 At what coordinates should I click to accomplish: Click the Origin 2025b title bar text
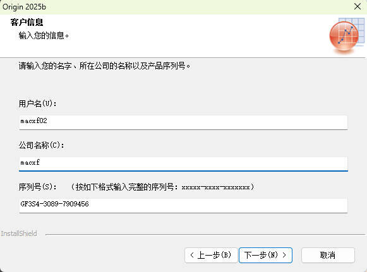tap(24, 7)
